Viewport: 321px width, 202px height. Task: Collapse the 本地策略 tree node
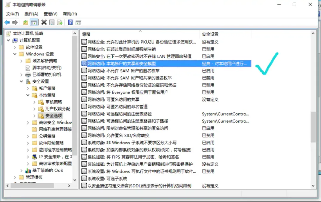click(x=28, y=95)
